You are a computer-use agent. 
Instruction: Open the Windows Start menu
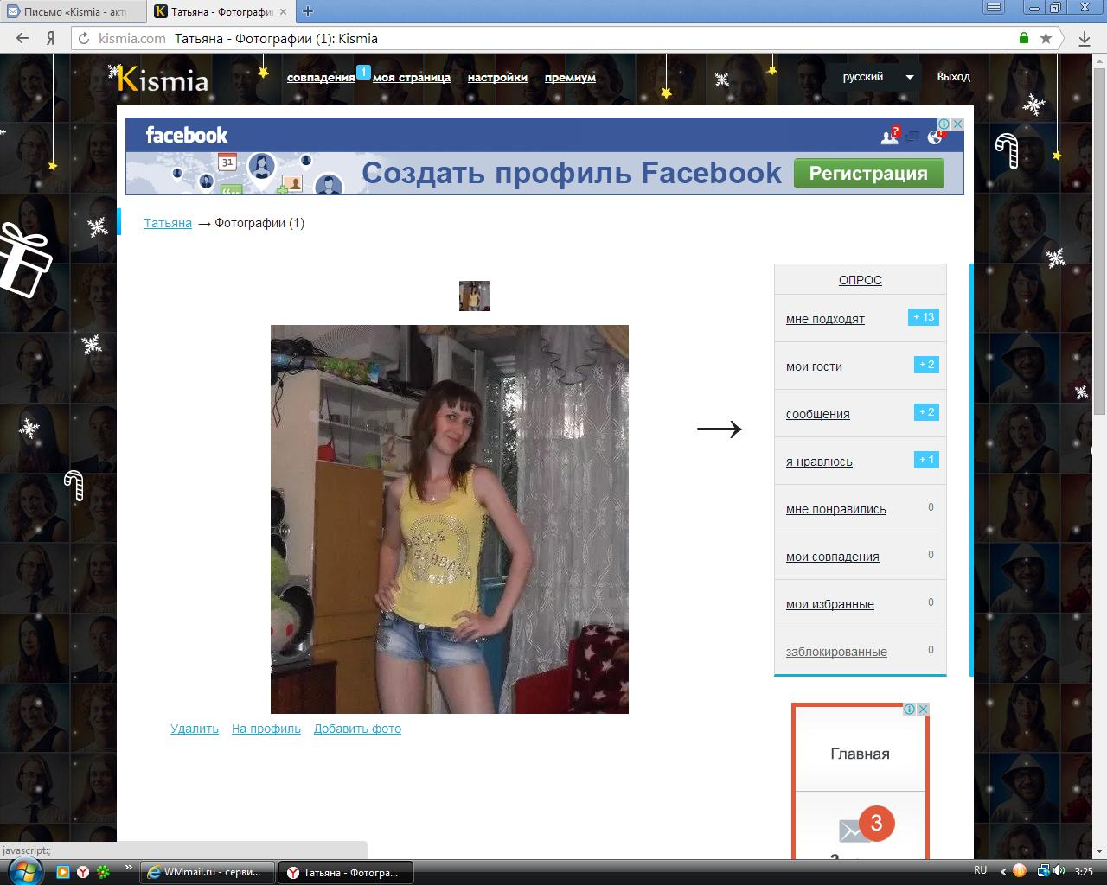24,870
